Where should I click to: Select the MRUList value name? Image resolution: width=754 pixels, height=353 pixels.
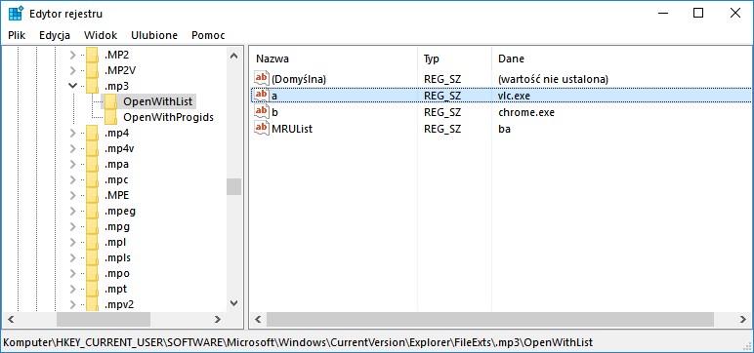point(292,129)
